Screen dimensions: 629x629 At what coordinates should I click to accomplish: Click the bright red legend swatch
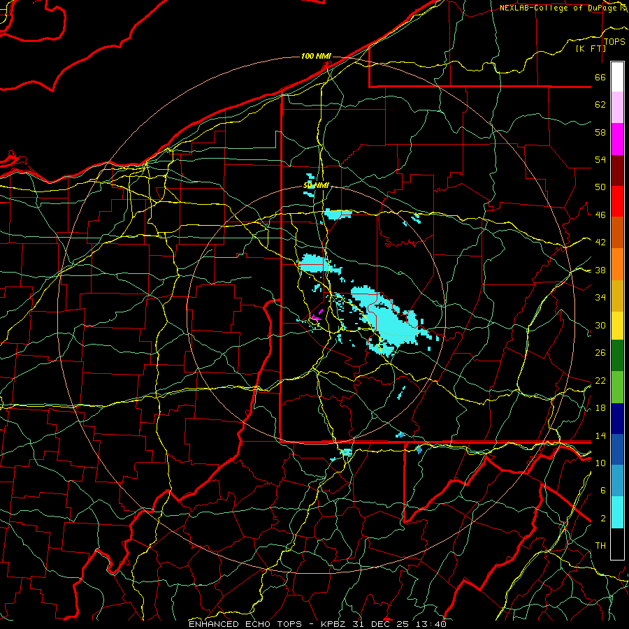coord(617,201)
